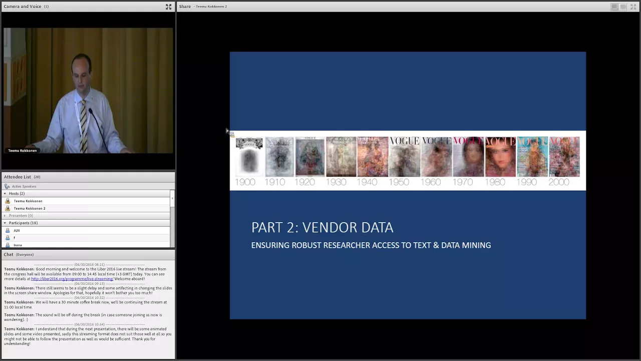The height and width of the screenshot is (361, 641).
Task: Click host icon beside Teemu Kokkonen
Action: pos(8,201)
